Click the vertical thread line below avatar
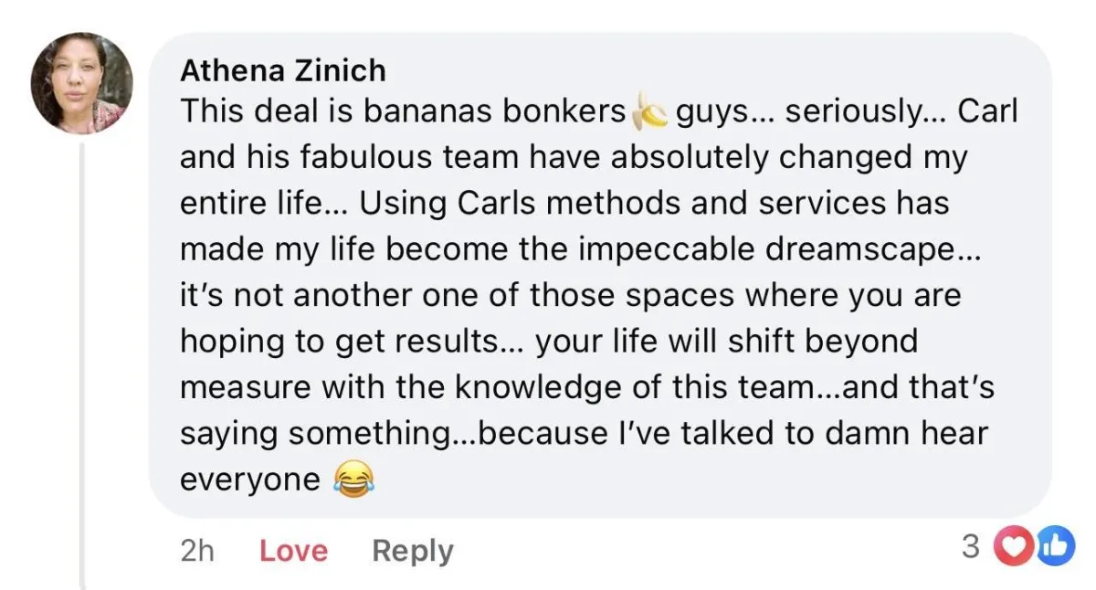 83,365
